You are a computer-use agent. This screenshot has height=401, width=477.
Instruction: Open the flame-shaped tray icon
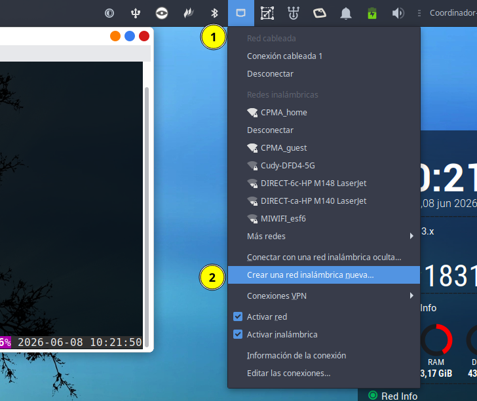point(188,13)
